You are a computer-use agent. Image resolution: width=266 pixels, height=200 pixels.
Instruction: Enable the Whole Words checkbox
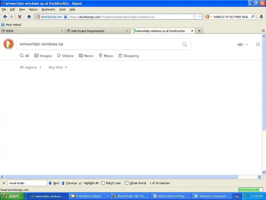tap(127, 183)
